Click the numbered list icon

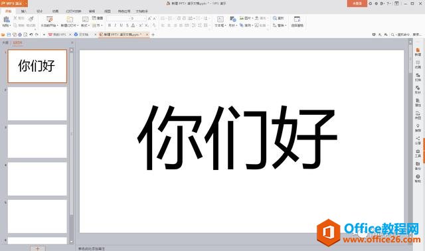pyautogui.click(x=170, y=19)
